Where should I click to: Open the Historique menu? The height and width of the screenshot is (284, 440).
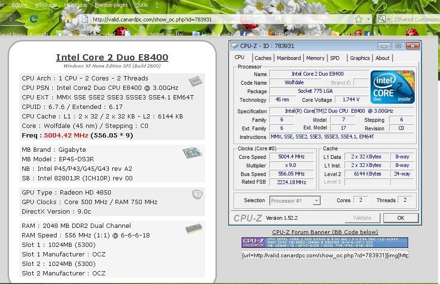tap(76, 5)
